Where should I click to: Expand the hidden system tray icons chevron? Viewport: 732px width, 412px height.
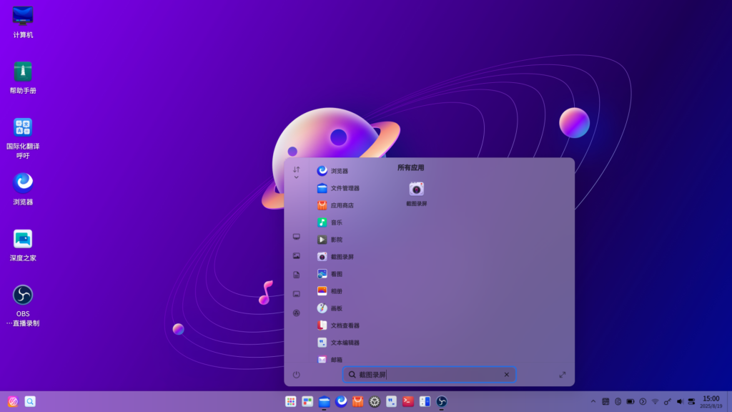(x=593, y=402)
